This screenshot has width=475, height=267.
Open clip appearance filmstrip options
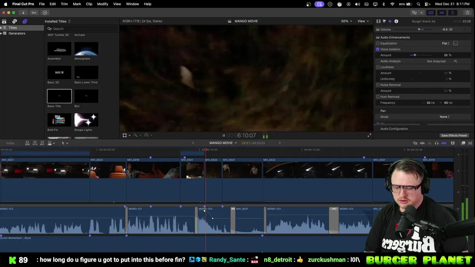click(x=453, y=143)
